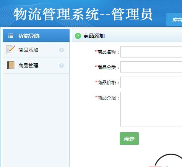The image size is (182, 167).
Task: Click the *商品分类 label
Action: (107, 67)
